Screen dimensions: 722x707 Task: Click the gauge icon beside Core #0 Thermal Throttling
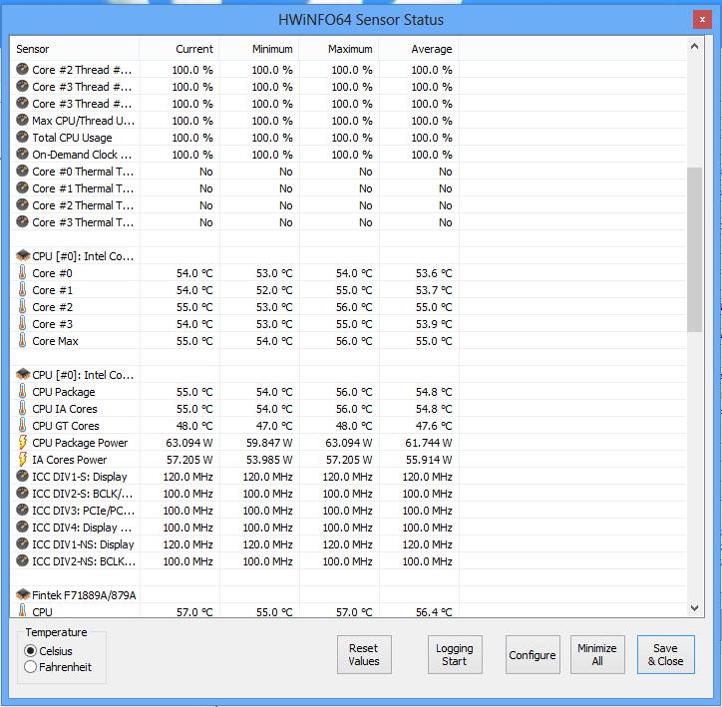(x=22, y=172)
